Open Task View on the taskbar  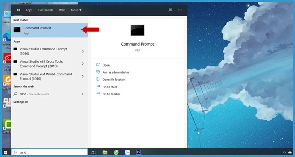(x=93, y=152)
